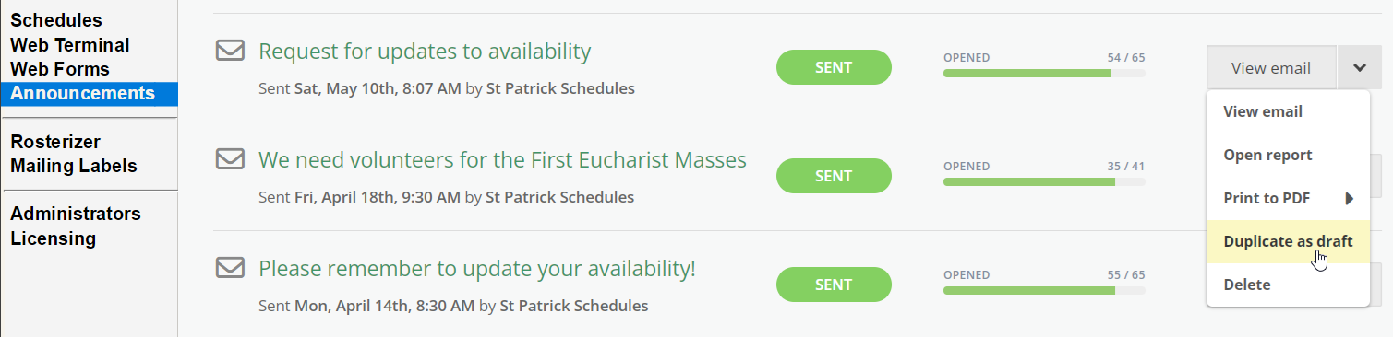This screenshot has height=337, width=1393.
Task: Go to Schedules in the sidebar
Action: click(x=56, y=20)
